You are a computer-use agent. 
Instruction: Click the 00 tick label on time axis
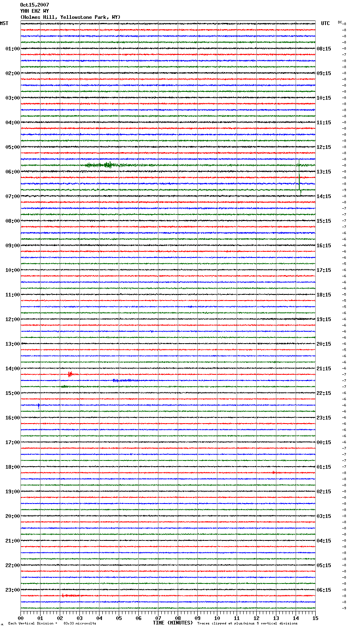tap(21, 618)
